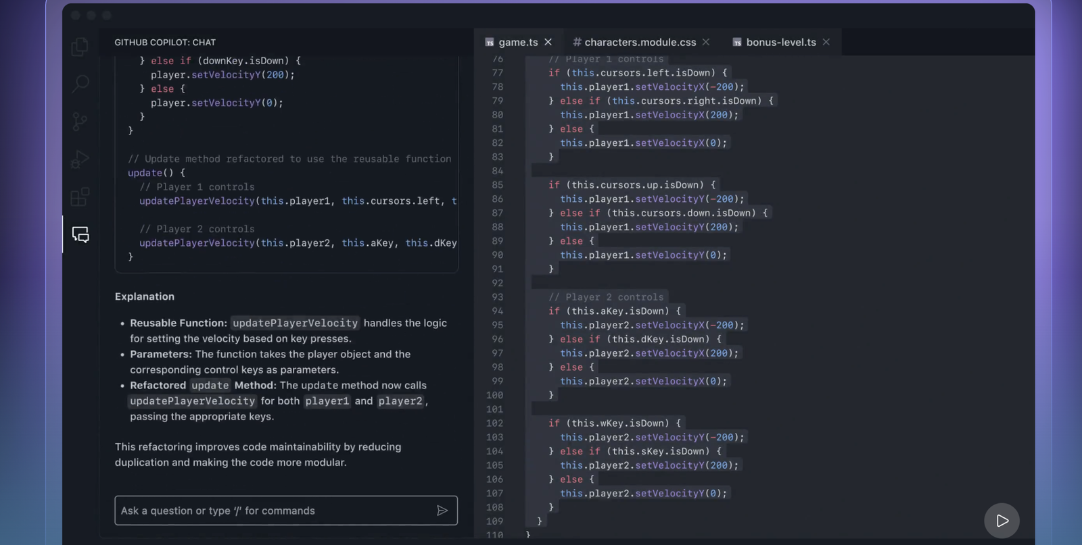
Task: Click 'if (this.aKey.isDown) {' code line
Action: point(615,311)
